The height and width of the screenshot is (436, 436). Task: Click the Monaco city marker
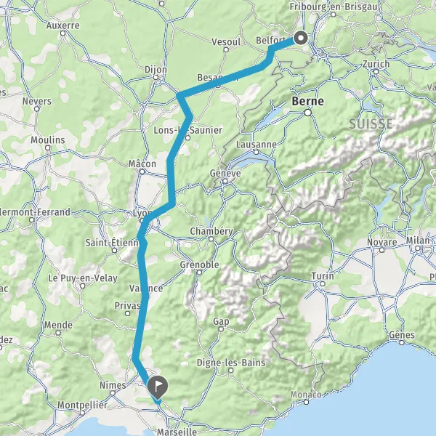coord(306,402)
